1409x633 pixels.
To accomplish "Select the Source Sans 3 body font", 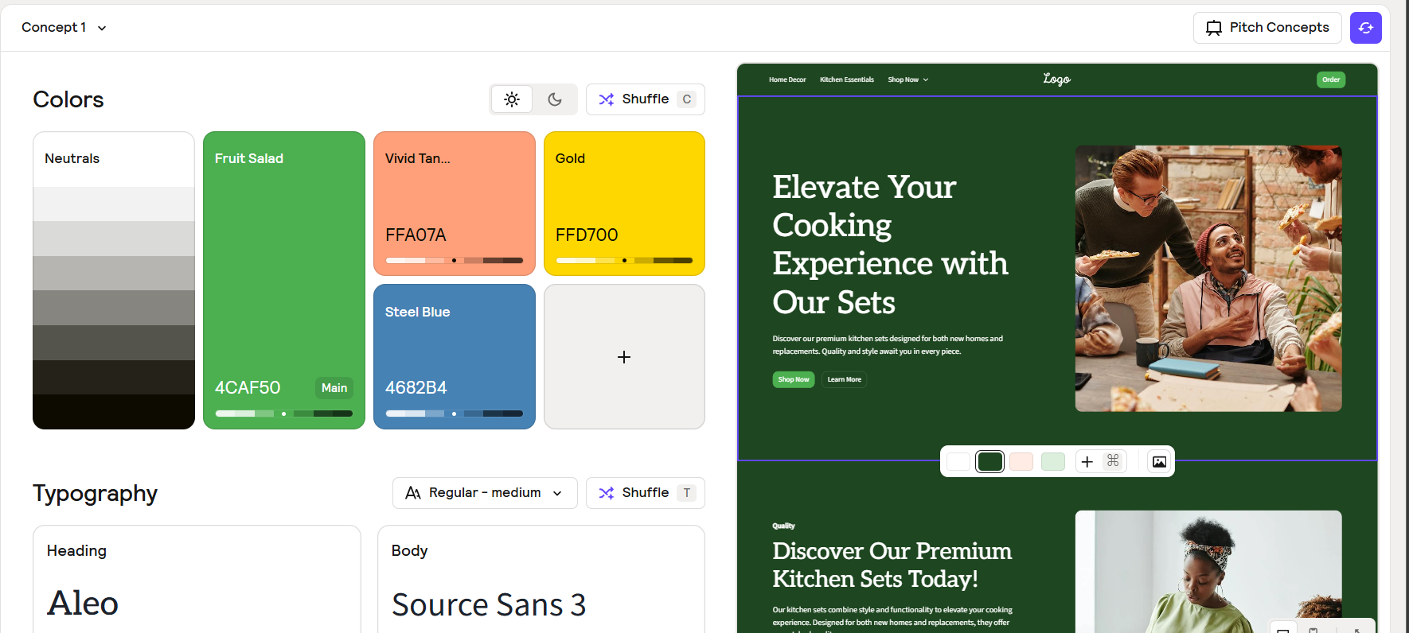I will tap(489, 605).
